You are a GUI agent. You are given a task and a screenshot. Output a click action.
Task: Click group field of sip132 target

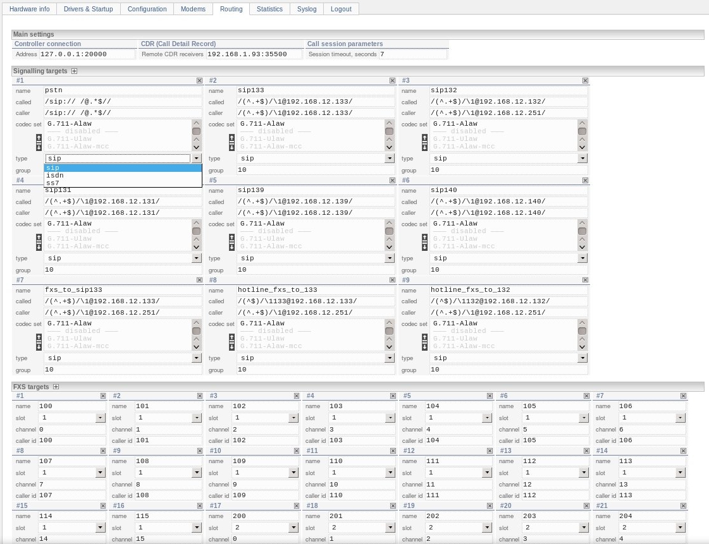(509, 170)
